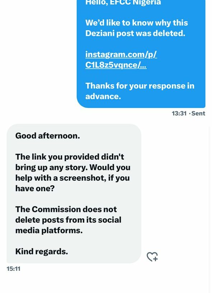Click the "Deziani post was deleted" line
Image resolution: width=212 pixels, height=293 pixels.
135,33
